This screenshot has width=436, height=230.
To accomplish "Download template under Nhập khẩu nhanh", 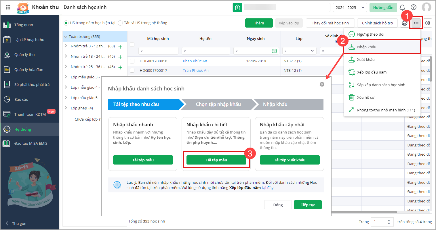I will click(143, 160).
